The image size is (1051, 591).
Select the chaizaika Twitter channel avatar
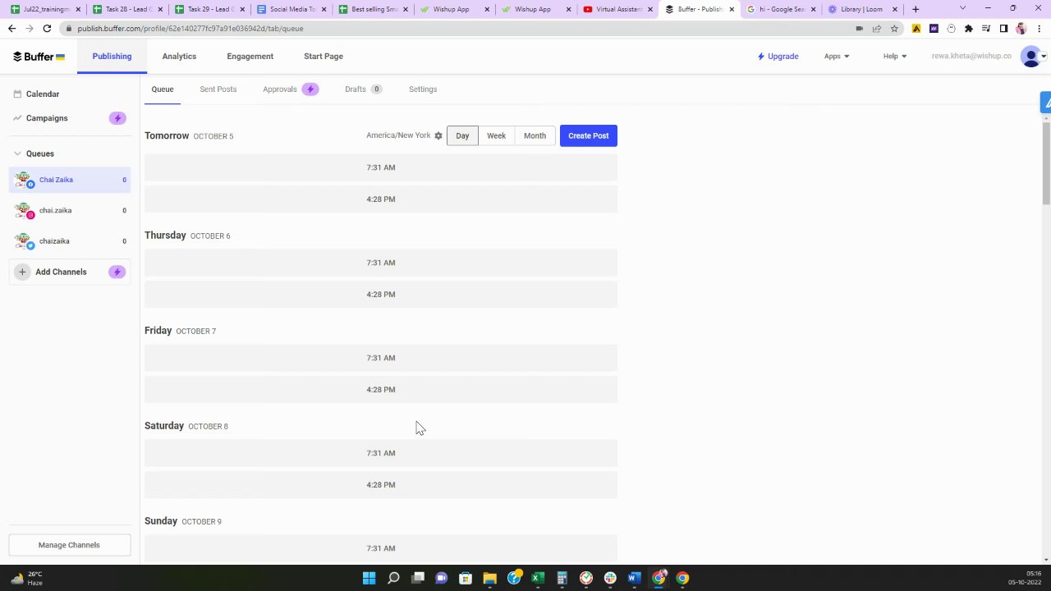[24, 241]
